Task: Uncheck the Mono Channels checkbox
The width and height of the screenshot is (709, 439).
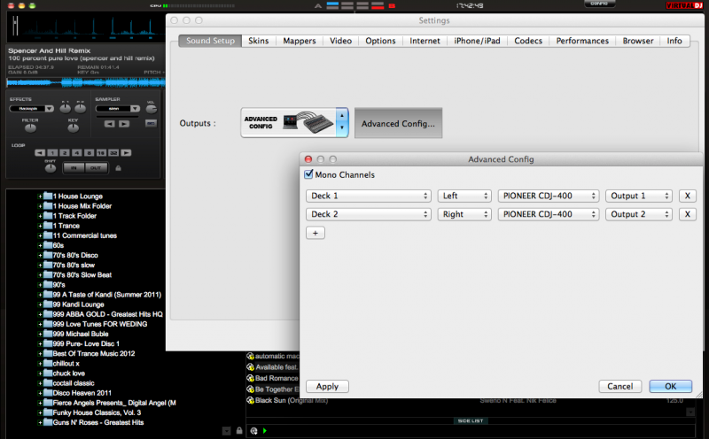Action: pos(308,175)
